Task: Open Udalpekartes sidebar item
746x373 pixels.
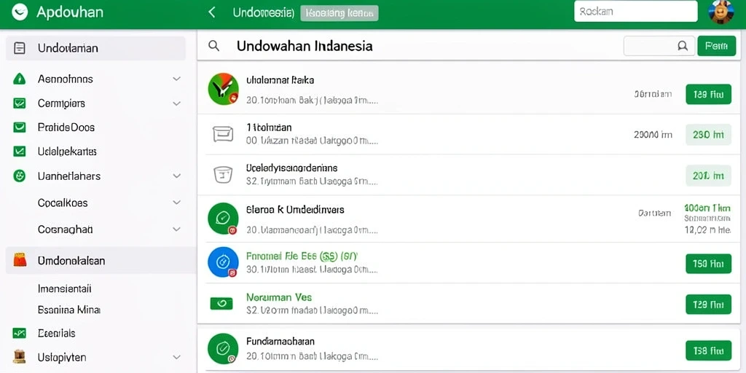Action: (67, 152)
